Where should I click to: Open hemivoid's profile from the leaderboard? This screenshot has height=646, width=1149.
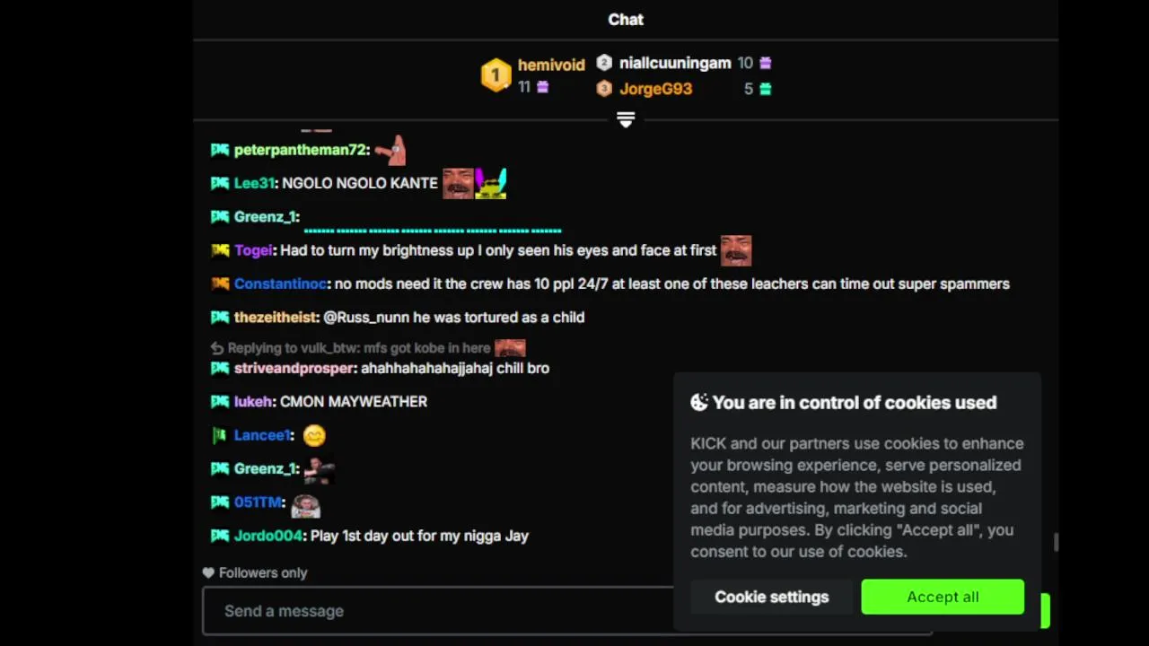pyautogui.click(x=551, y=65)
